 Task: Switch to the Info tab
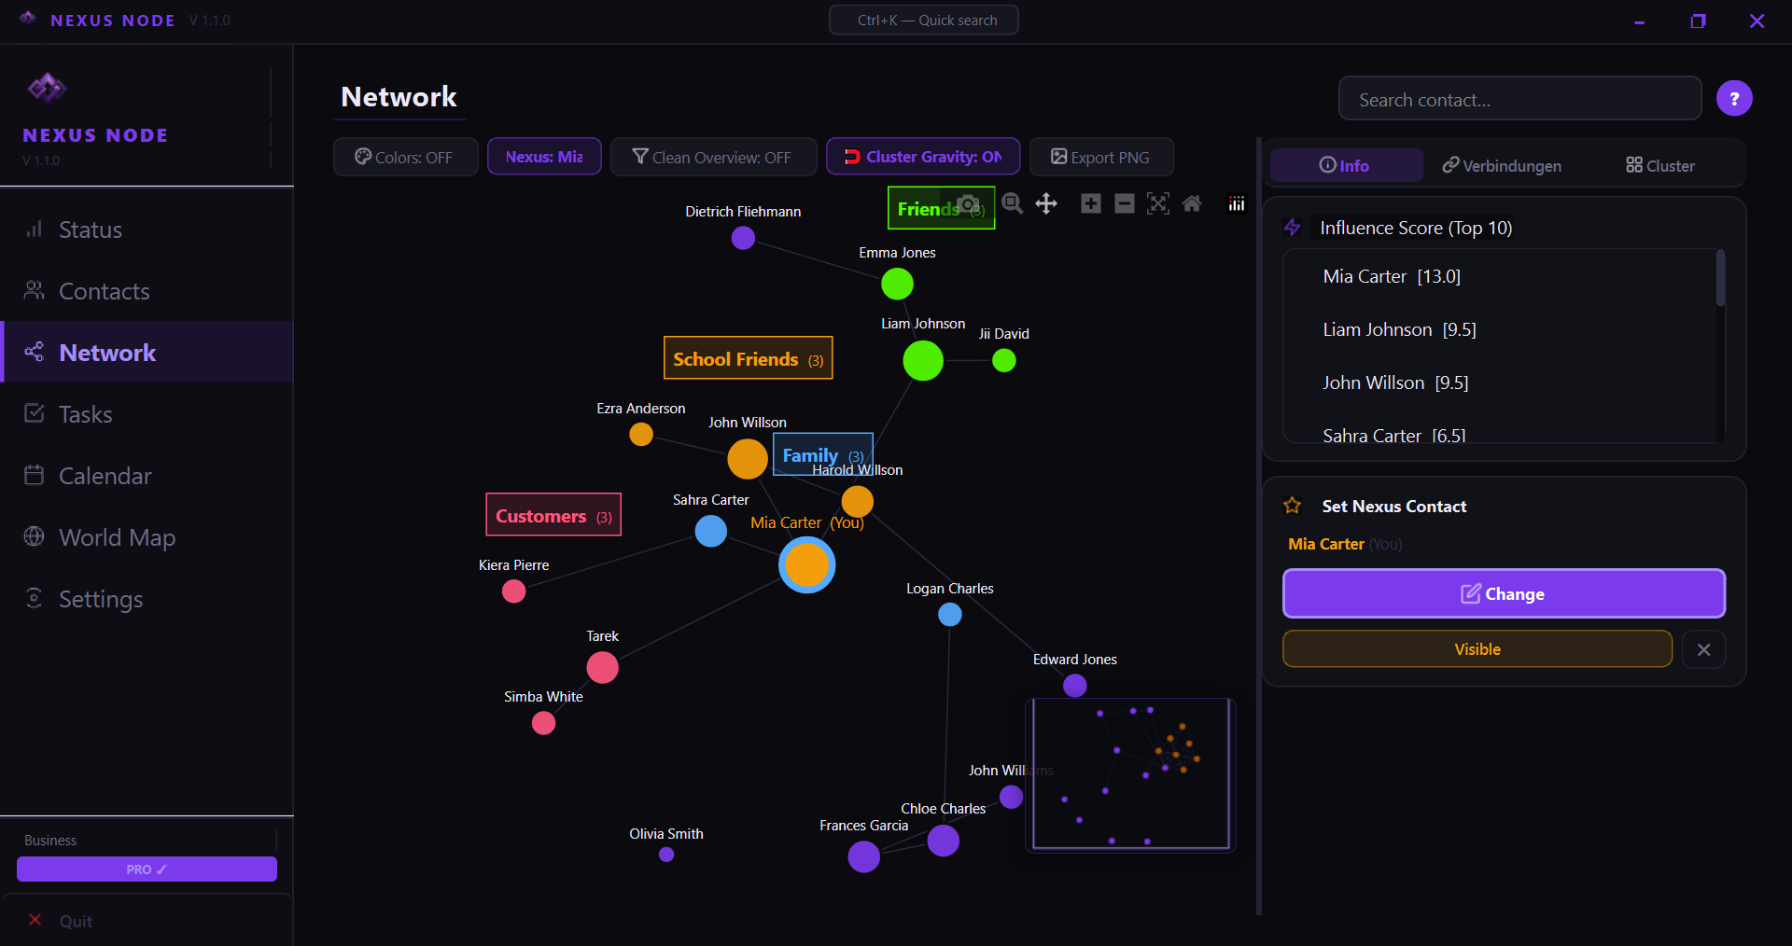click(1346, 165)
